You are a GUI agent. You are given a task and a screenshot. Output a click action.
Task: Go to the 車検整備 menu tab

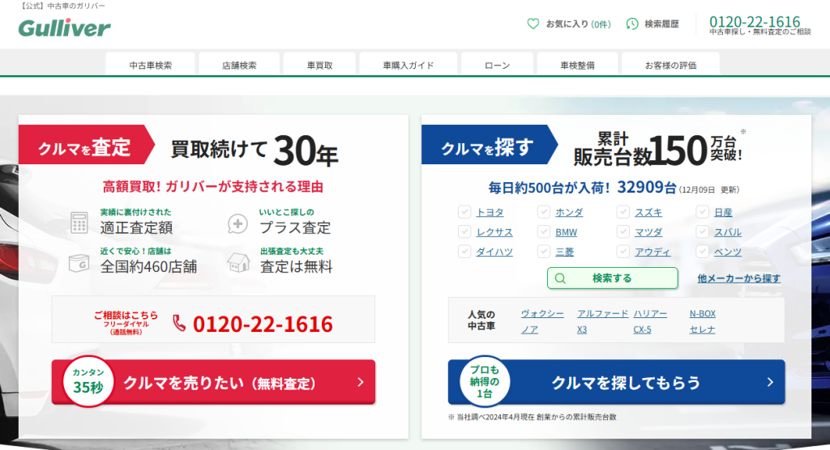pyautogui.click(x=580, y=65)
